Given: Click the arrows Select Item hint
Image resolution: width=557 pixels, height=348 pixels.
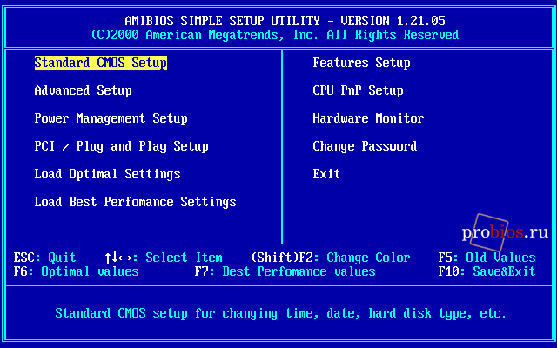Looking at the screenshot, I should pyautogui.click(x=164, y=258).
